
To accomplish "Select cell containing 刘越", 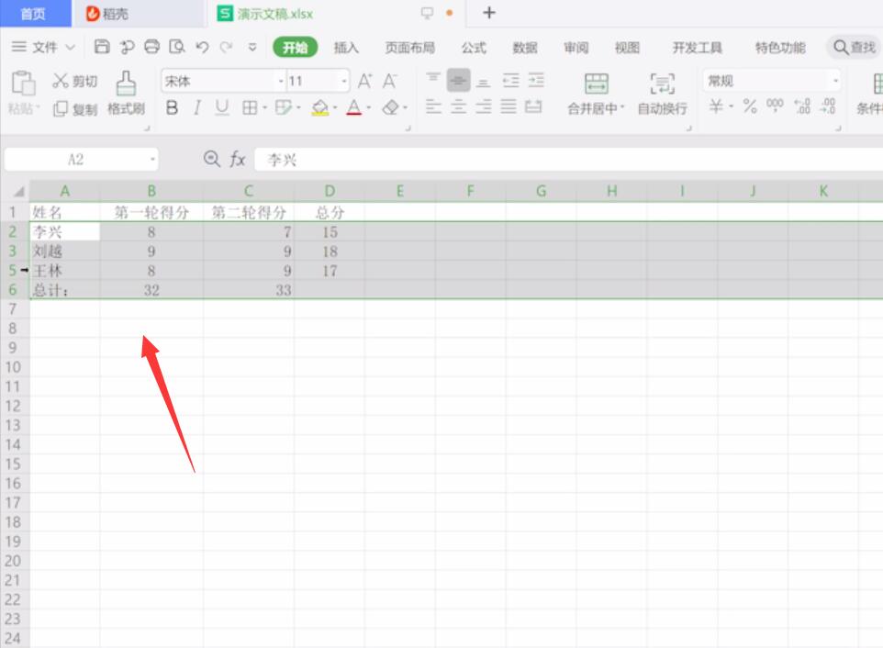I will [x=65, y=251].
